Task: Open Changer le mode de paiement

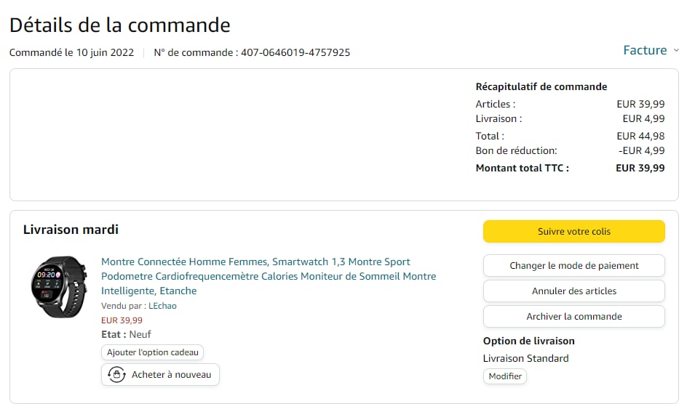Action: coord(573,266)
